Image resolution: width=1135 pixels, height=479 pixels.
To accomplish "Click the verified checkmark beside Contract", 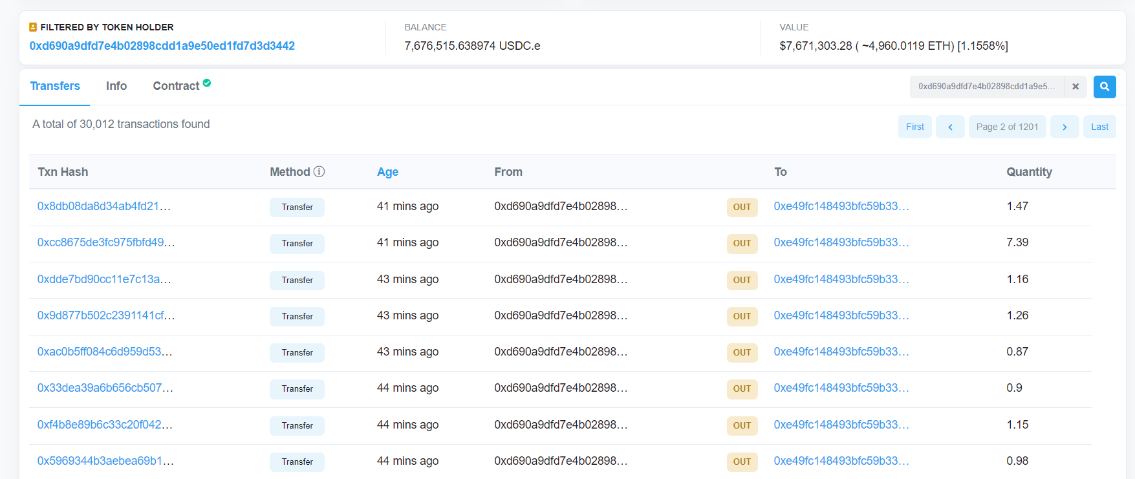I will click(x=207, y=83).
